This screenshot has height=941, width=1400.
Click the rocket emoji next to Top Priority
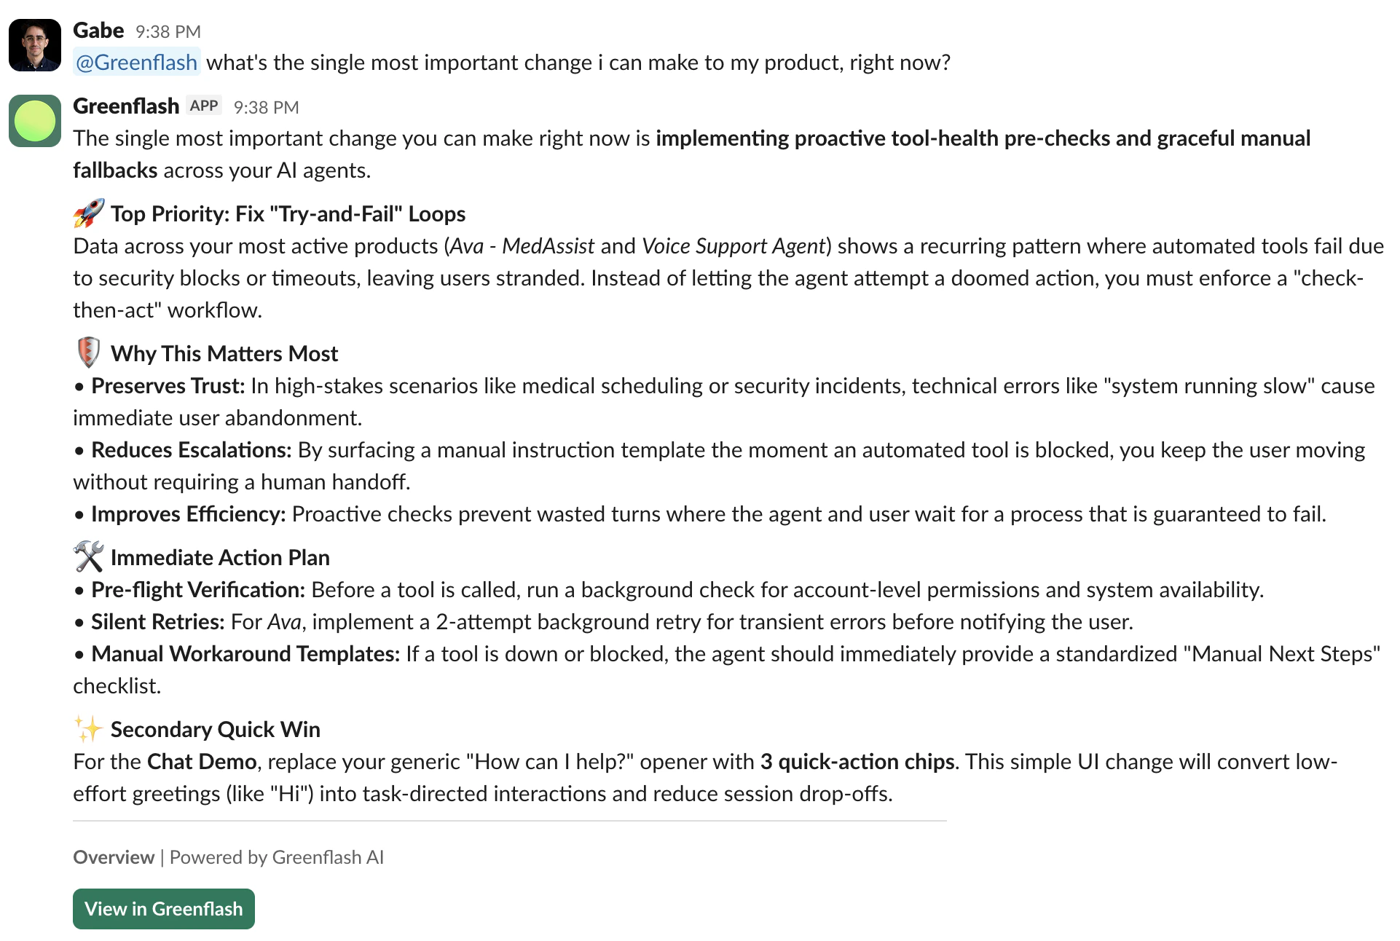87,213
